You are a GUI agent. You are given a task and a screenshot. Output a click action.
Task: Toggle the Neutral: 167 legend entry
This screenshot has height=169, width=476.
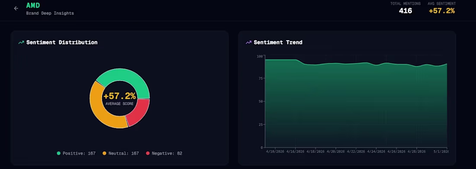(x=121, y=153)
